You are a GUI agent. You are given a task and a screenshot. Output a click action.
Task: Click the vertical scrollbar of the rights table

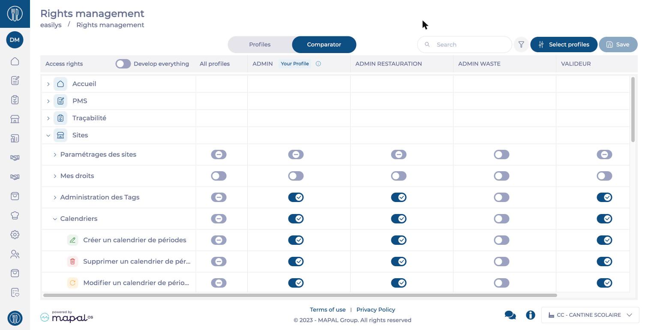coord(633,109)
